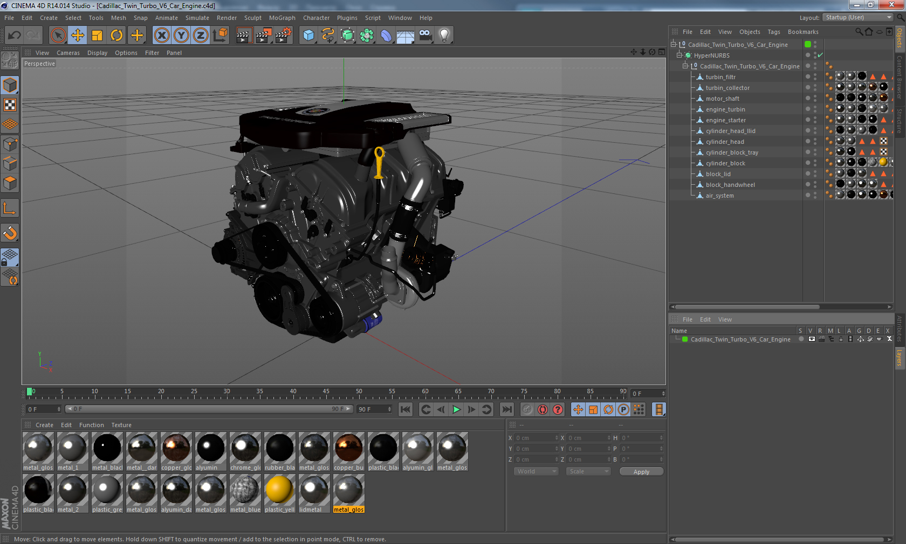The height and width of the screenshot is (544, 906).
Task: Open the viewport Cameras menu
Action: [68, 53]
